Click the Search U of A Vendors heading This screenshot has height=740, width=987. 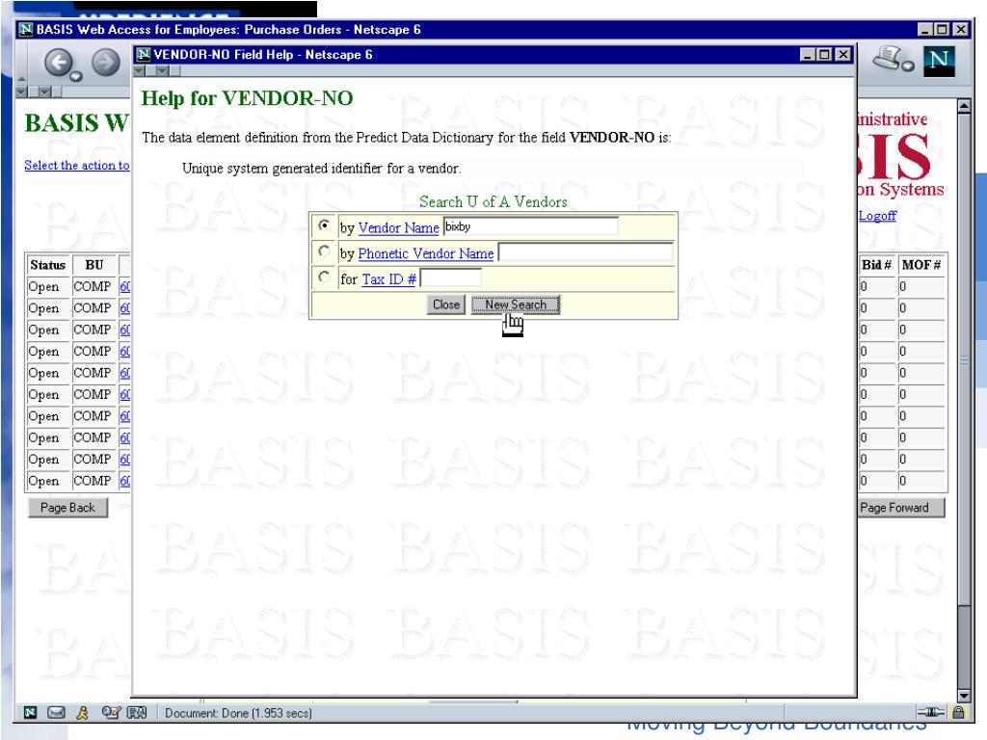click(493, 201)
